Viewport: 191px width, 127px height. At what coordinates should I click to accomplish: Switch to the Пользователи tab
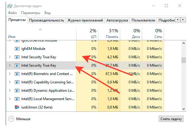[x=143, y=20]
